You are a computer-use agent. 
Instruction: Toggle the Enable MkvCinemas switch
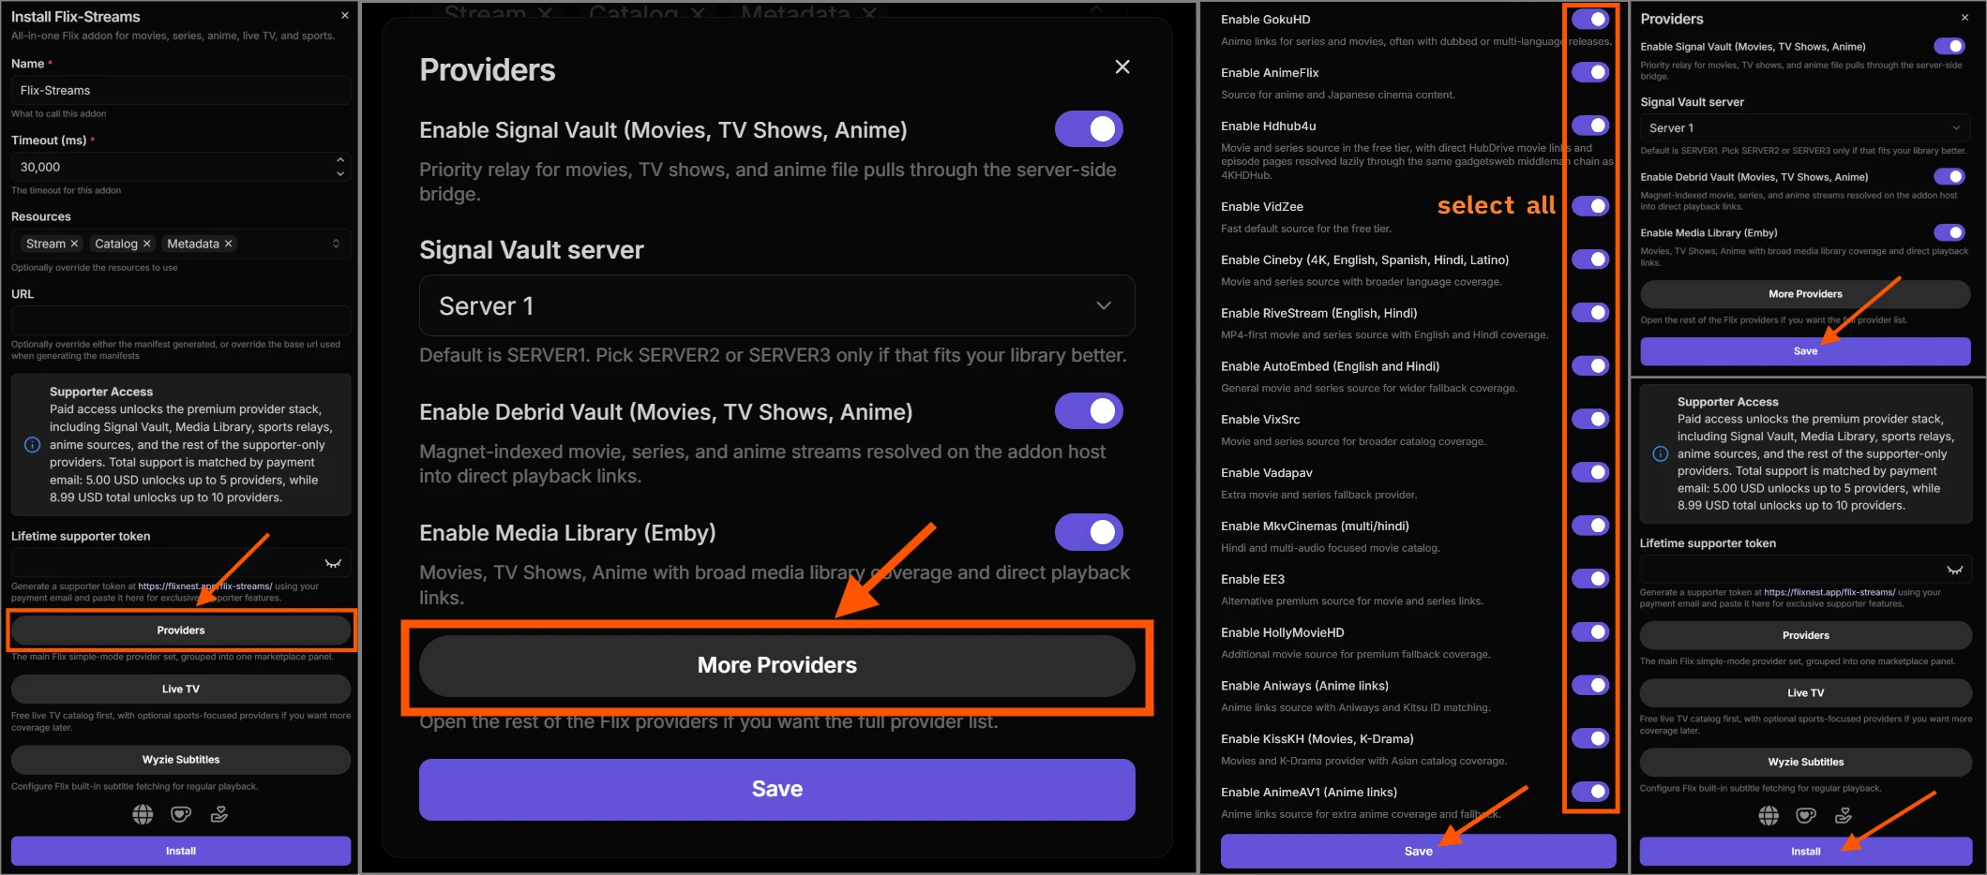pyautogui.click(x=1590, y=526)
